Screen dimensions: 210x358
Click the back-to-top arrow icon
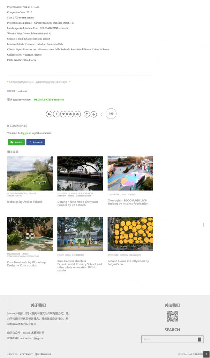[x=207, y=355]
